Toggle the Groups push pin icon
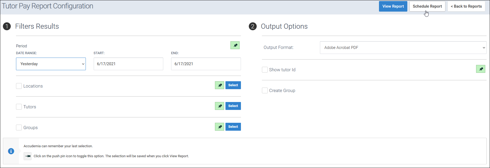Image resolution: width=490 pixels, height=168 pixels. click(219, 127)
